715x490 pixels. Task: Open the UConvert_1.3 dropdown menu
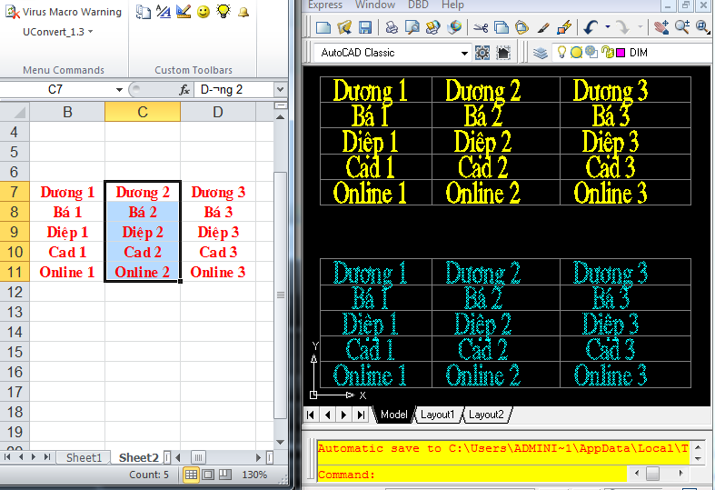[x=58, y=32]
